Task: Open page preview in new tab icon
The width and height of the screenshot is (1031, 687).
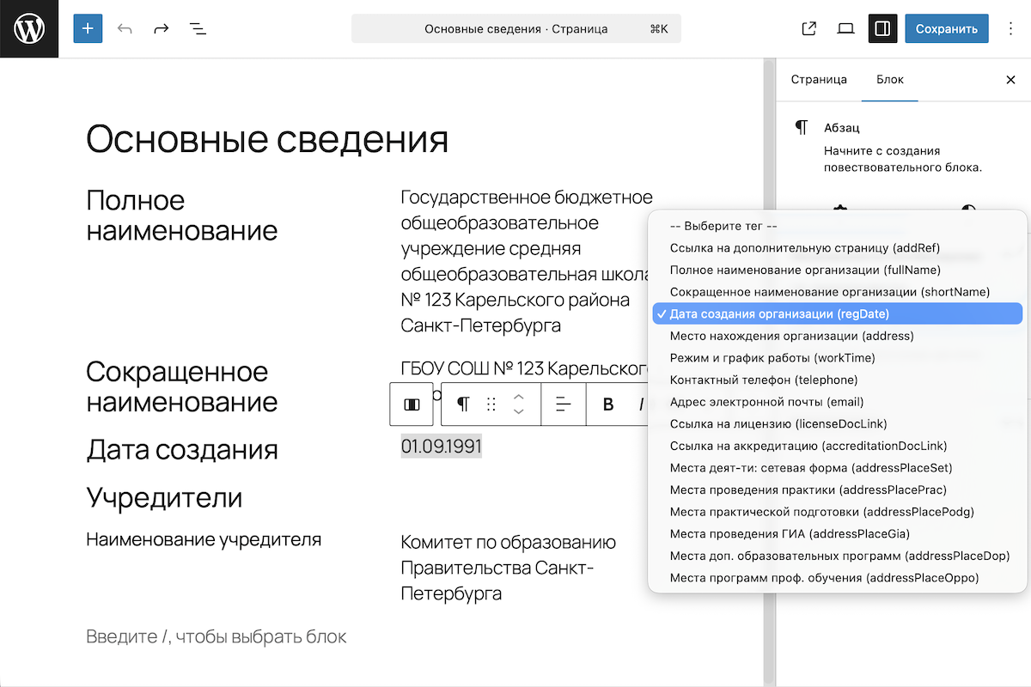Action: [808, 29]
